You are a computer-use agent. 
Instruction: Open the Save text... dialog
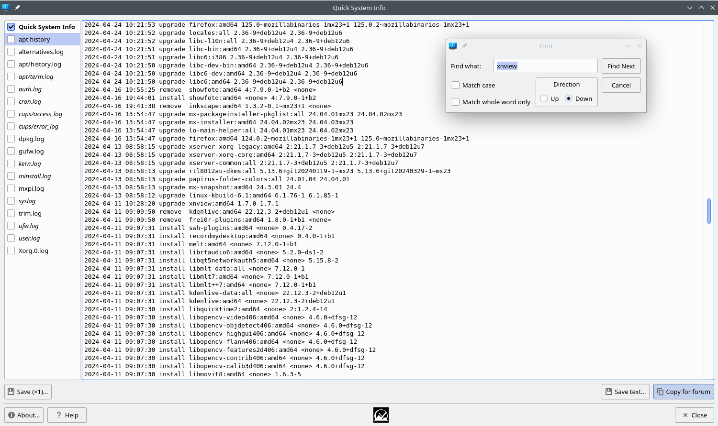click(x=626, y=392)
